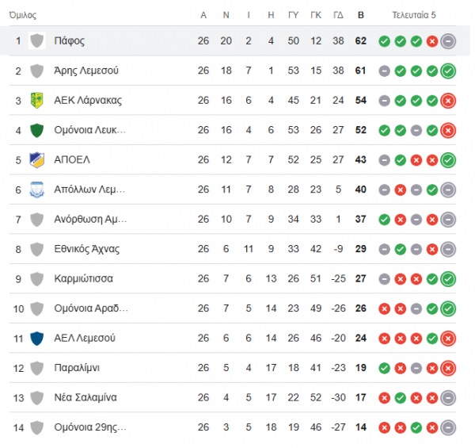Click the ΑΕΚ Λάρνακας team crest
The height and width of the screenshot is (448, 475).
coord(37,101)
